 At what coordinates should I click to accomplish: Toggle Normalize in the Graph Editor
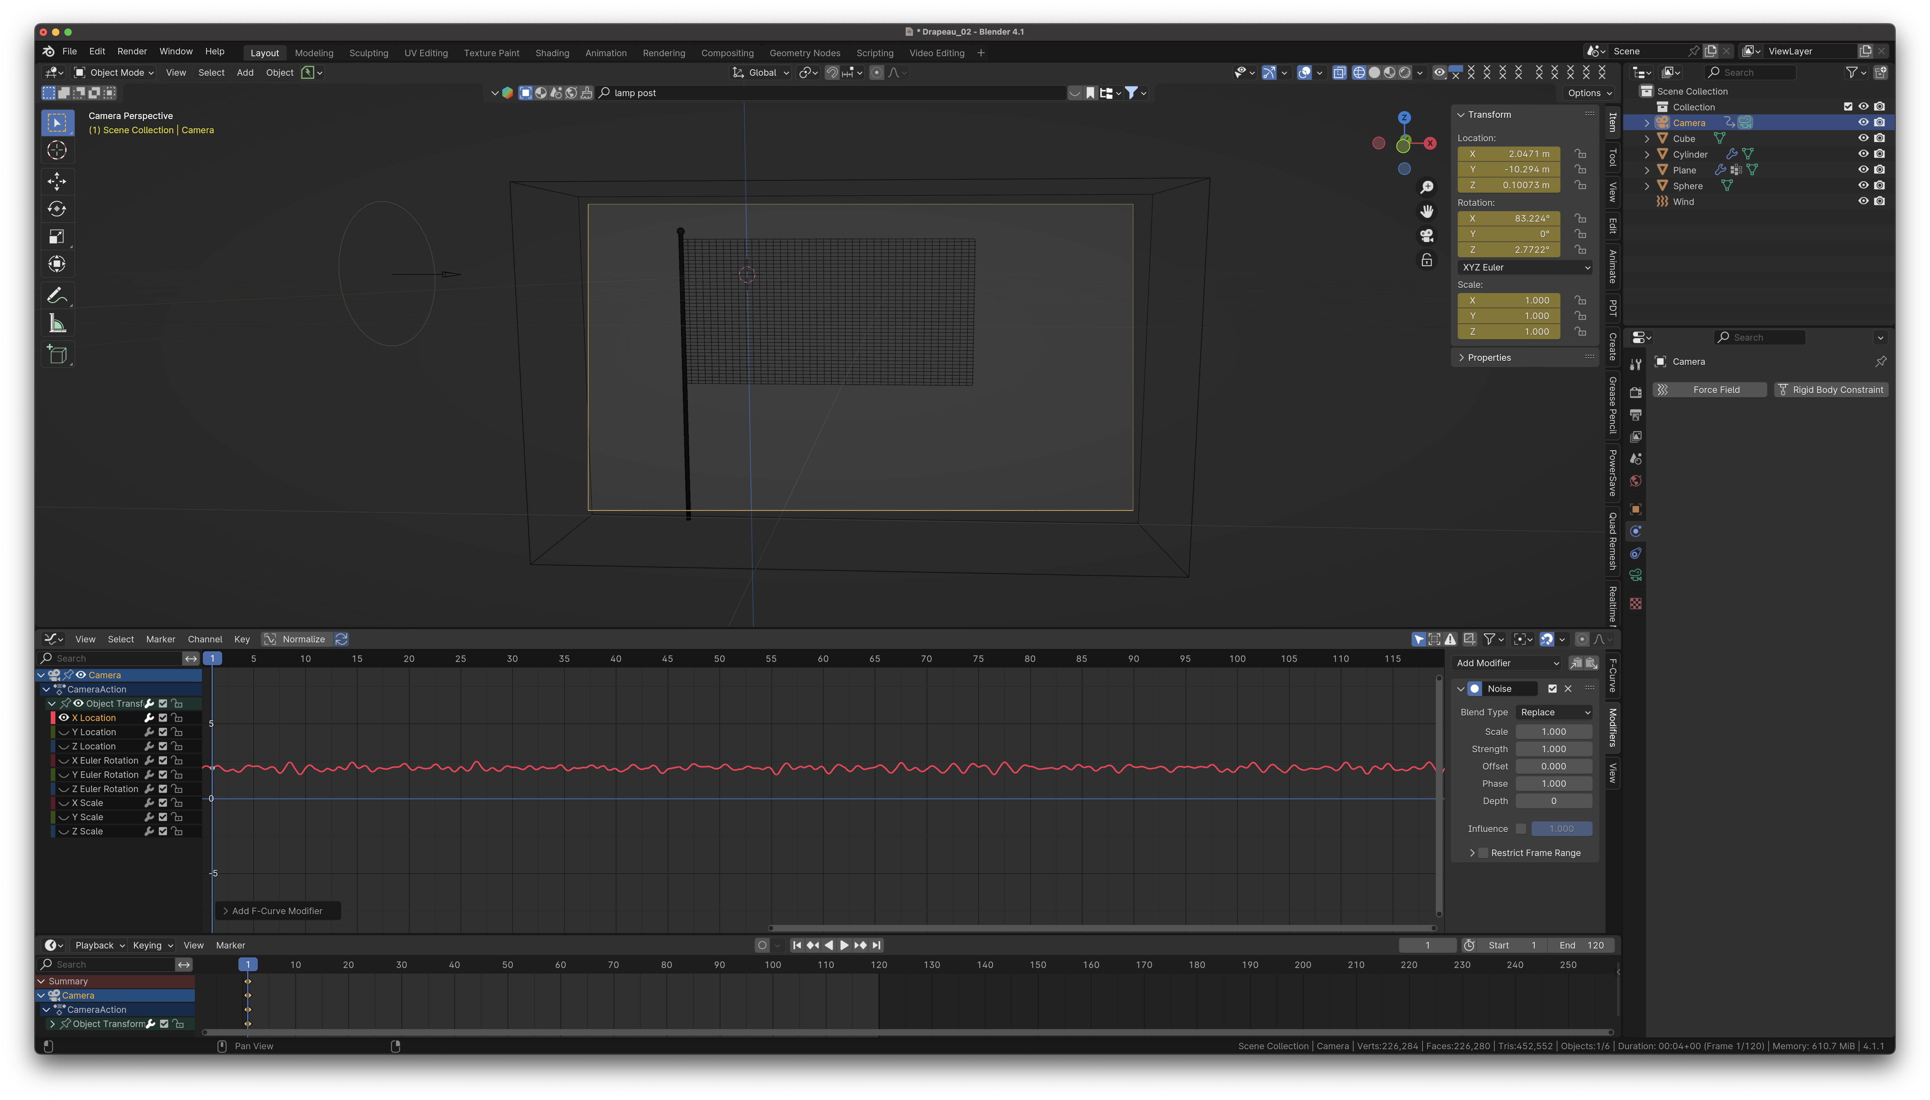(296, 639)
